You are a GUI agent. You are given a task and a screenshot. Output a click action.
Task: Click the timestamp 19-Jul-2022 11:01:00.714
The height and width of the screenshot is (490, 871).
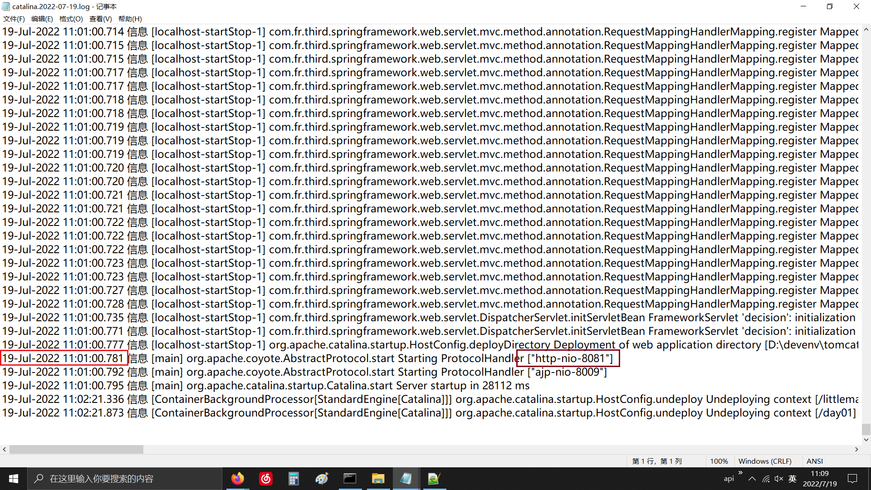63,32
